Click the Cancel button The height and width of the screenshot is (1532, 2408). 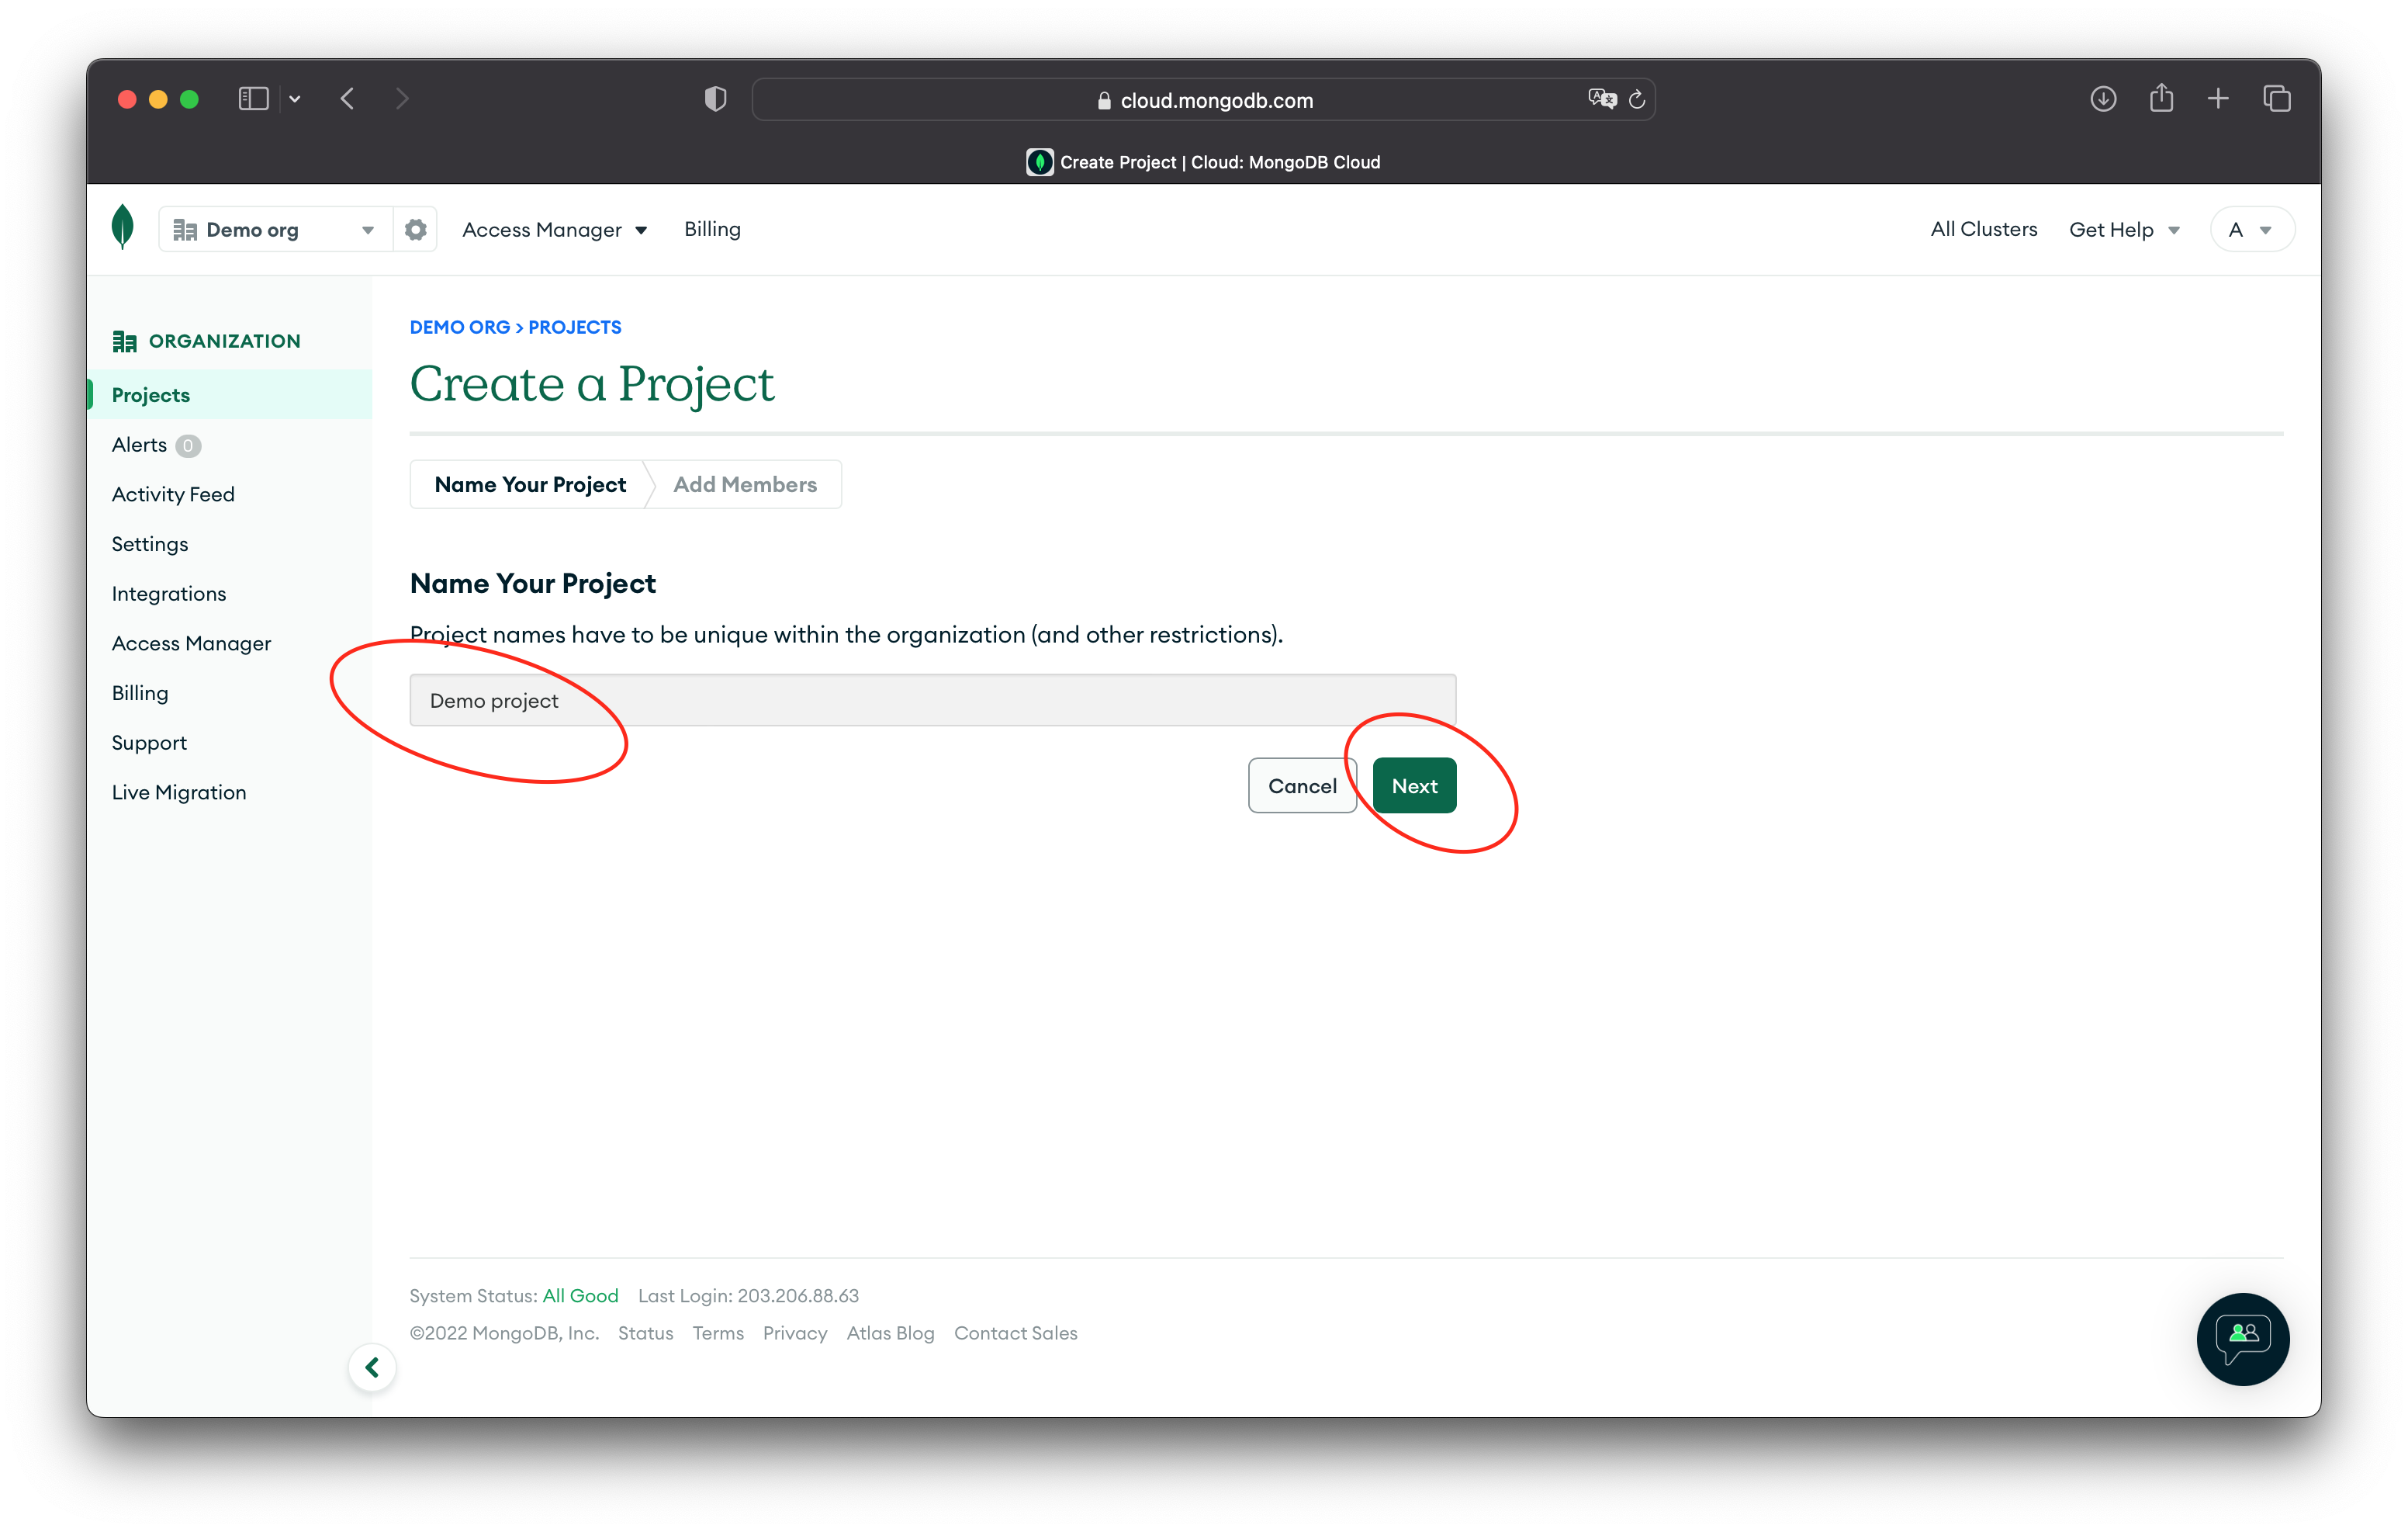pyautogui.click(x=1302, y=785)
